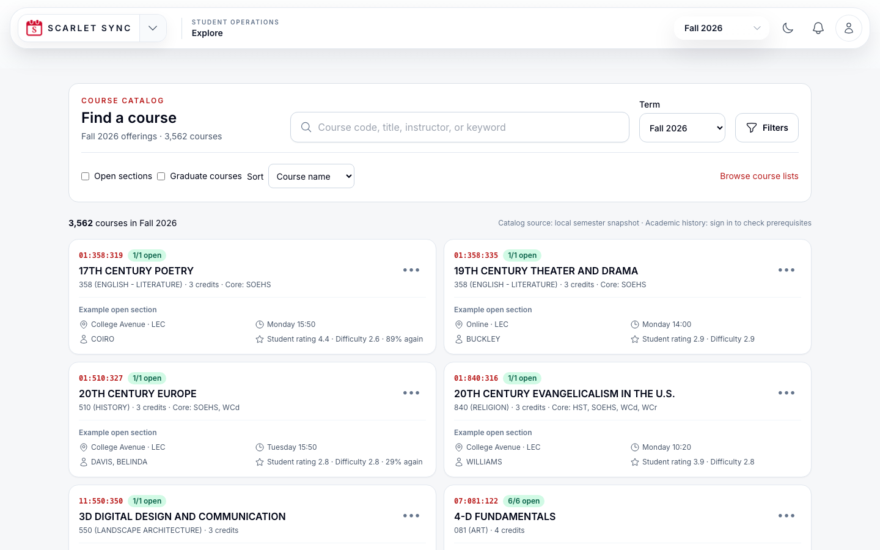Click the Scarlet Sync calendar logo

(x=34, y=28)
